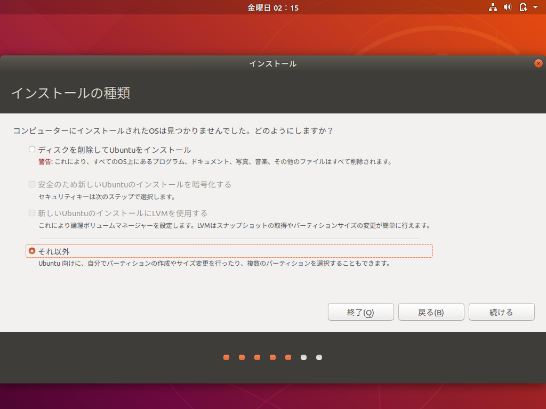Click the third orange progress indicator dot
The height and width of the screenshot is (409, 546).
point(258,357)
